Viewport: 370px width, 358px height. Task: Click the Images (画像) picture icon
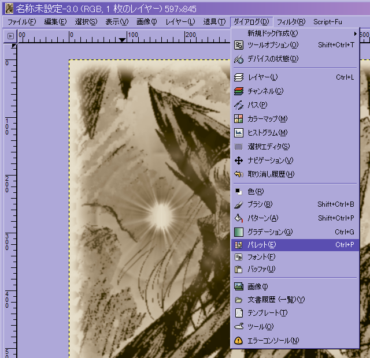tap(239, 286)
